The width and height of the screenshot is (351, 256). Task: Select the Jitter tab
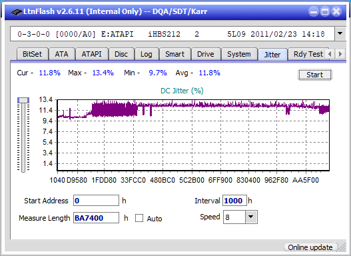click(x=272, y=55)
